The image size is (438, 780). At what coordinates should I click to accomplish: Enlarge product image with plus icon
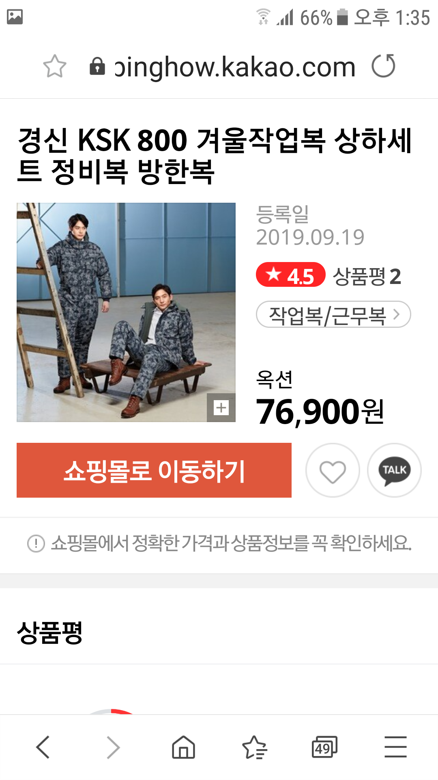(221, 407)
